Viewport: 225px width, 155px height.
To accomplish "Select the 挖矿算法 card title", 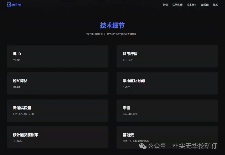I will click(x=20, y=81).
